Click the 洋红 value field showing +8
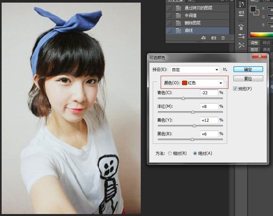Viewport: 273px width, 216px height. point(209,107)
